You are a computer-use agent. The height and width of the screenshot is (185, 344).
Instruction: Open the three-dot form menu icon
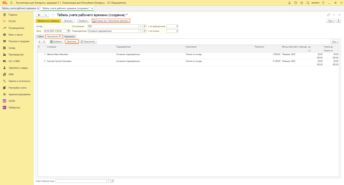tap(334, 15)
